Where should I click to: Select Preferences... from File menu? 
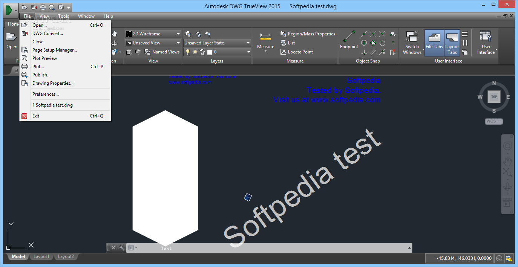tap(65, 94)
